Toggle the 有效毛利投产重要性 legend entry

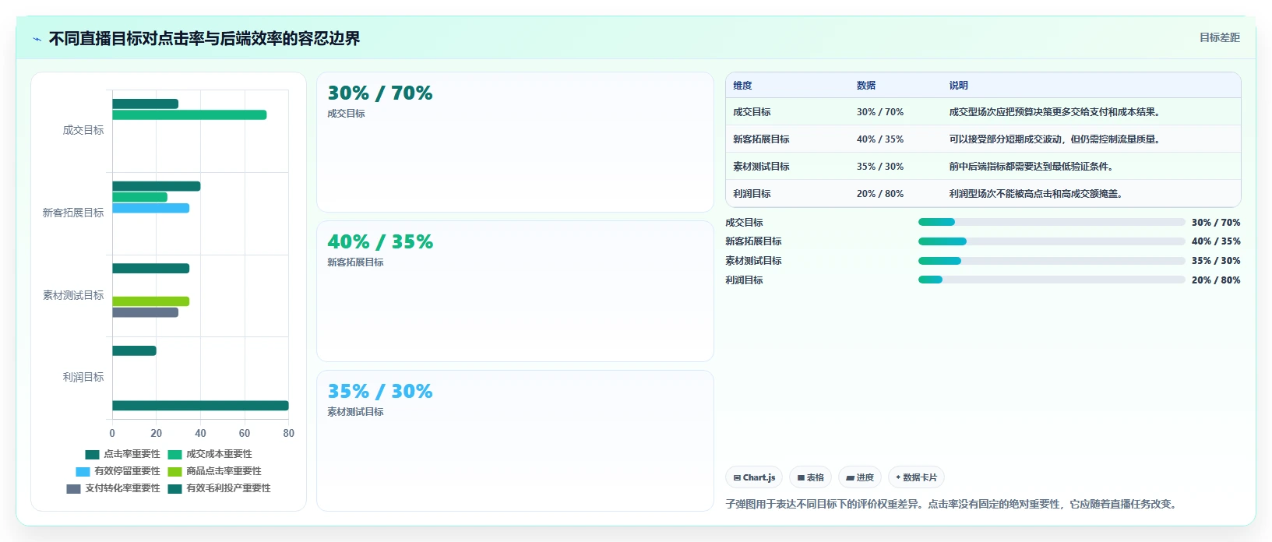pyautogui.click(x=219, y=488)
